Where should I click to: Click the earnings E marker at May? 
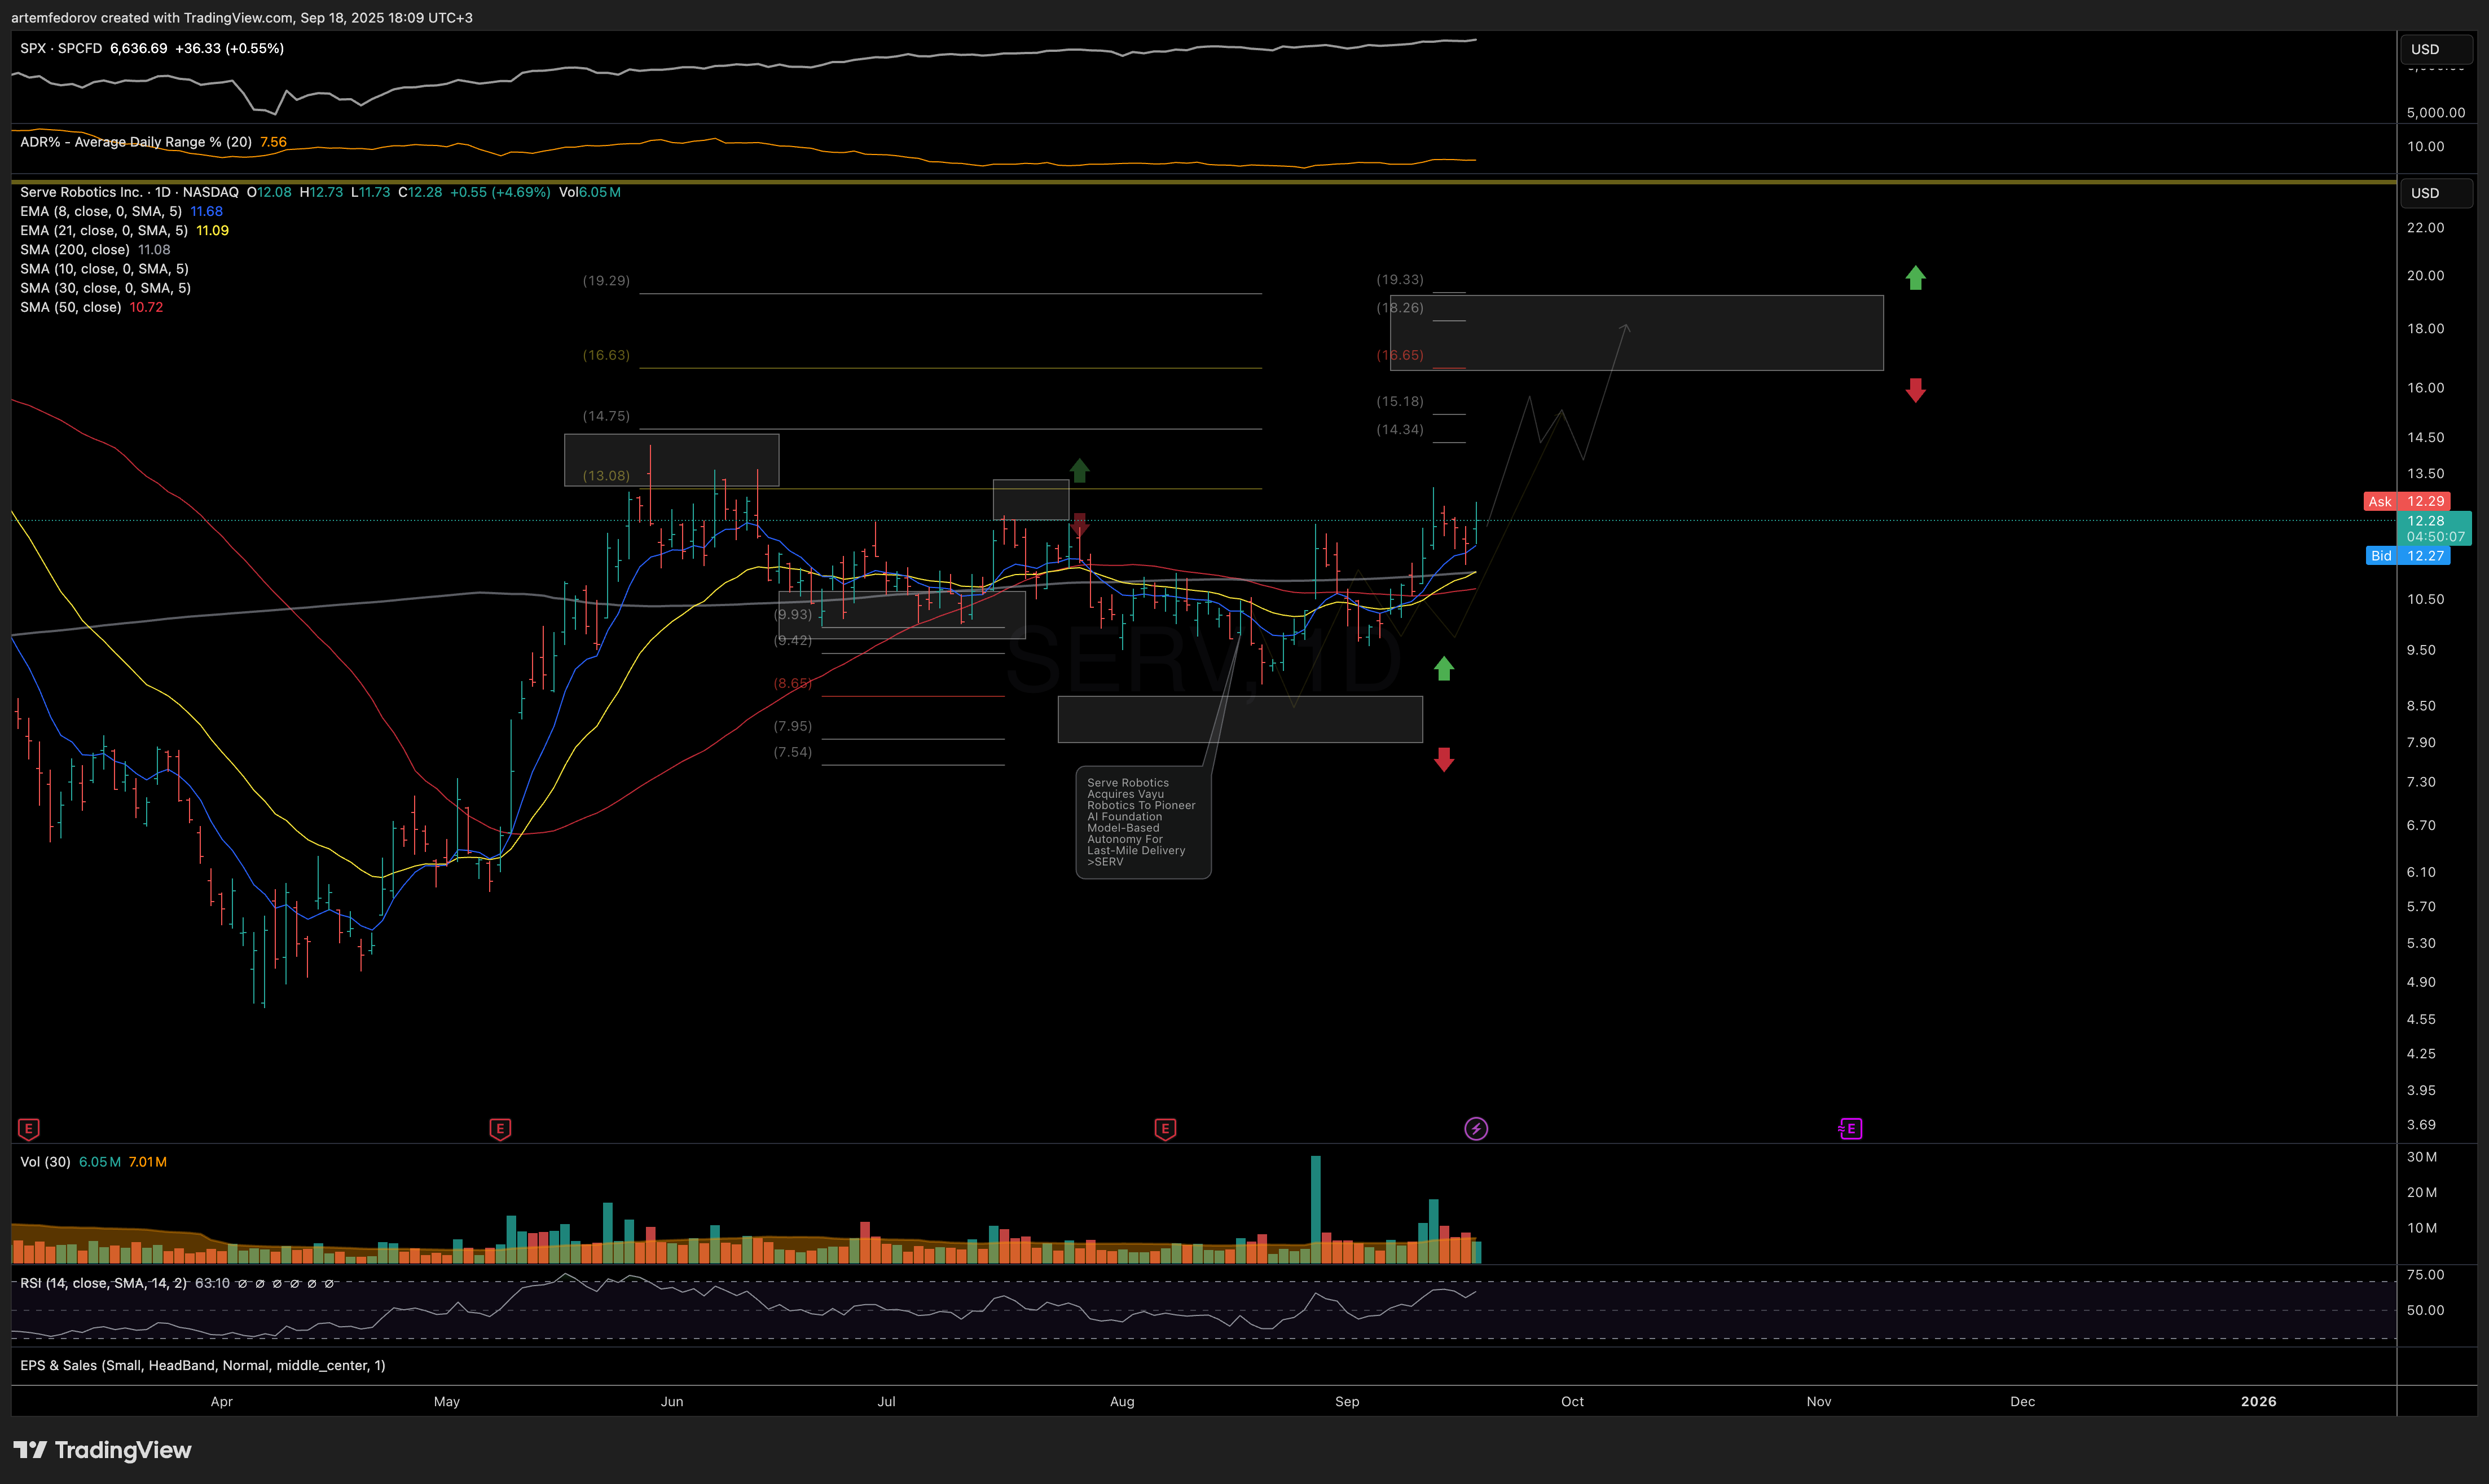500,1129
